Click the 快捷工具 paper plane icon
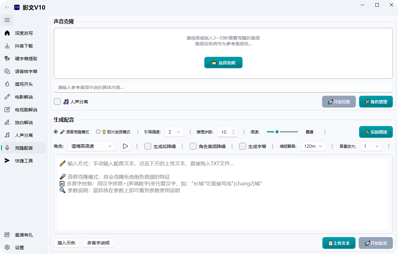Viewport: 398px width, 254px height. (x=7, y=161)
